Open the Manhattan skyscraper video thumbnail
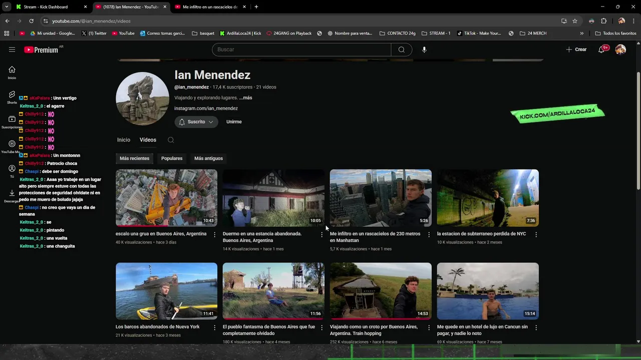Image resolution: width=641 pixels, height=360 pixels. [381, 198]
